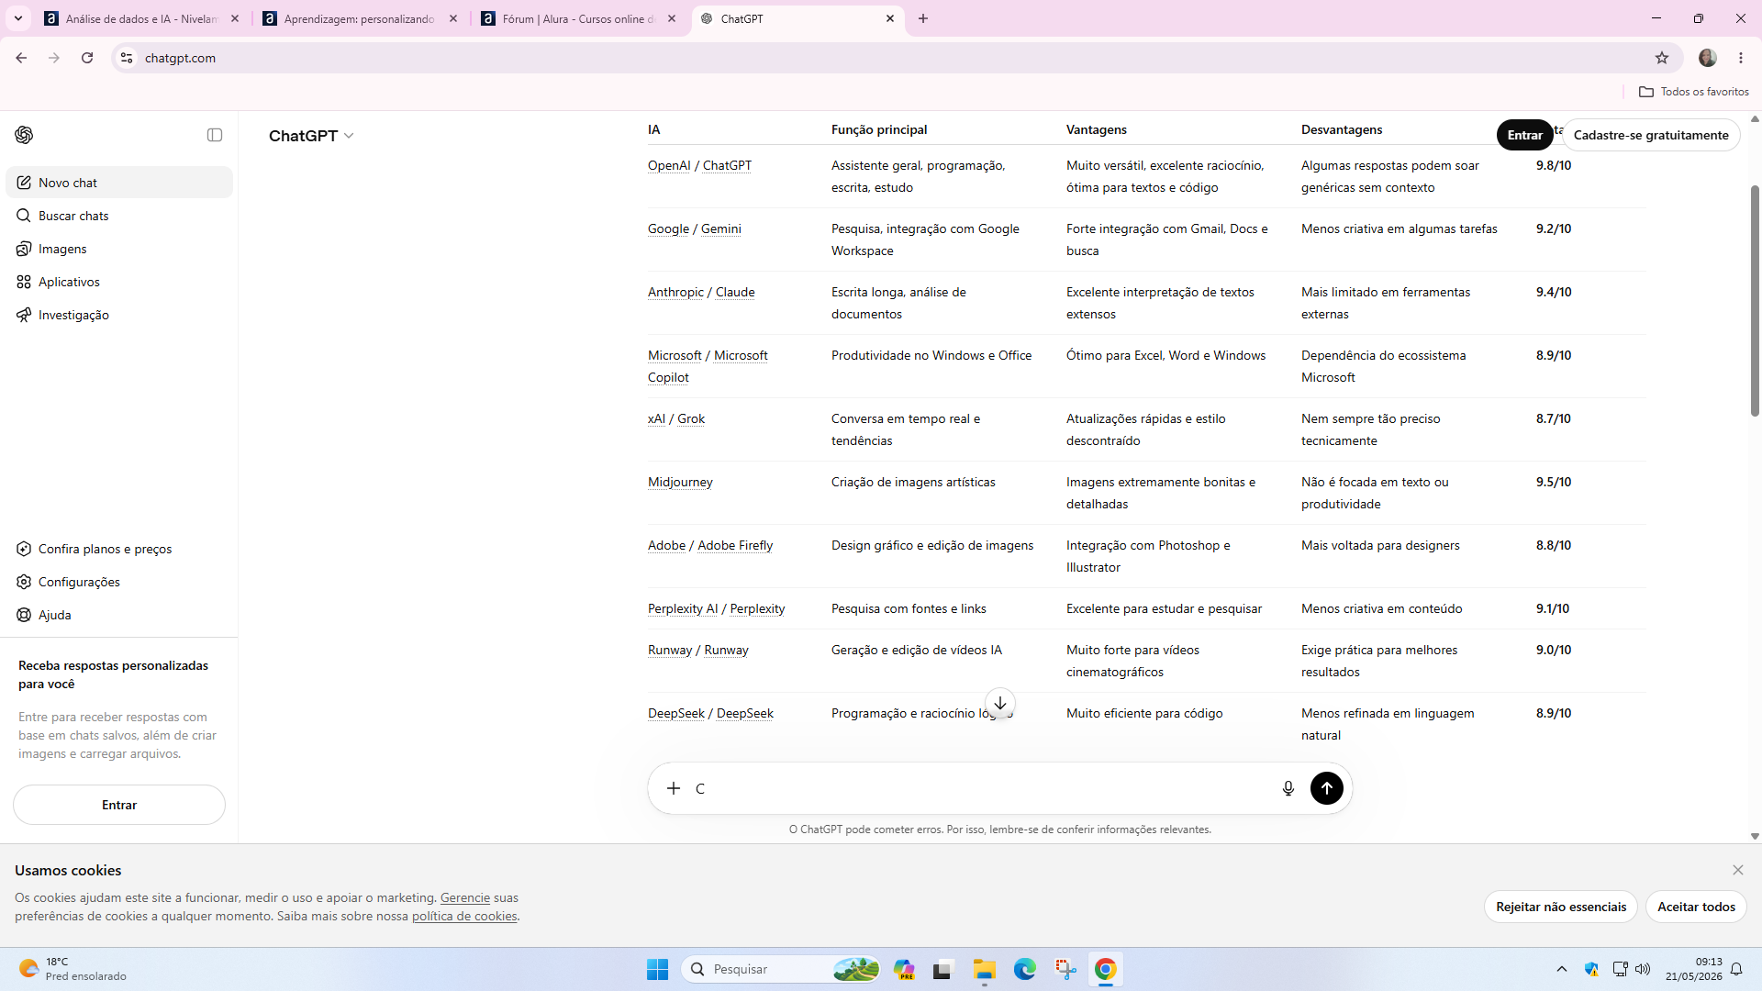Open the Chrome three-dot menu

click(1741, 58)
